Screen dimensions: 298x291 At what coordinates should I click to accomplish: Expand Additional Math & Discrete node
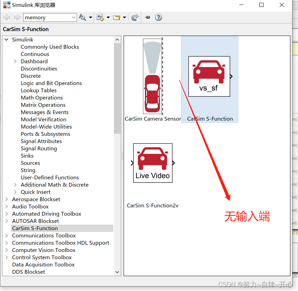pyautogui.click(x=16, y=185)
